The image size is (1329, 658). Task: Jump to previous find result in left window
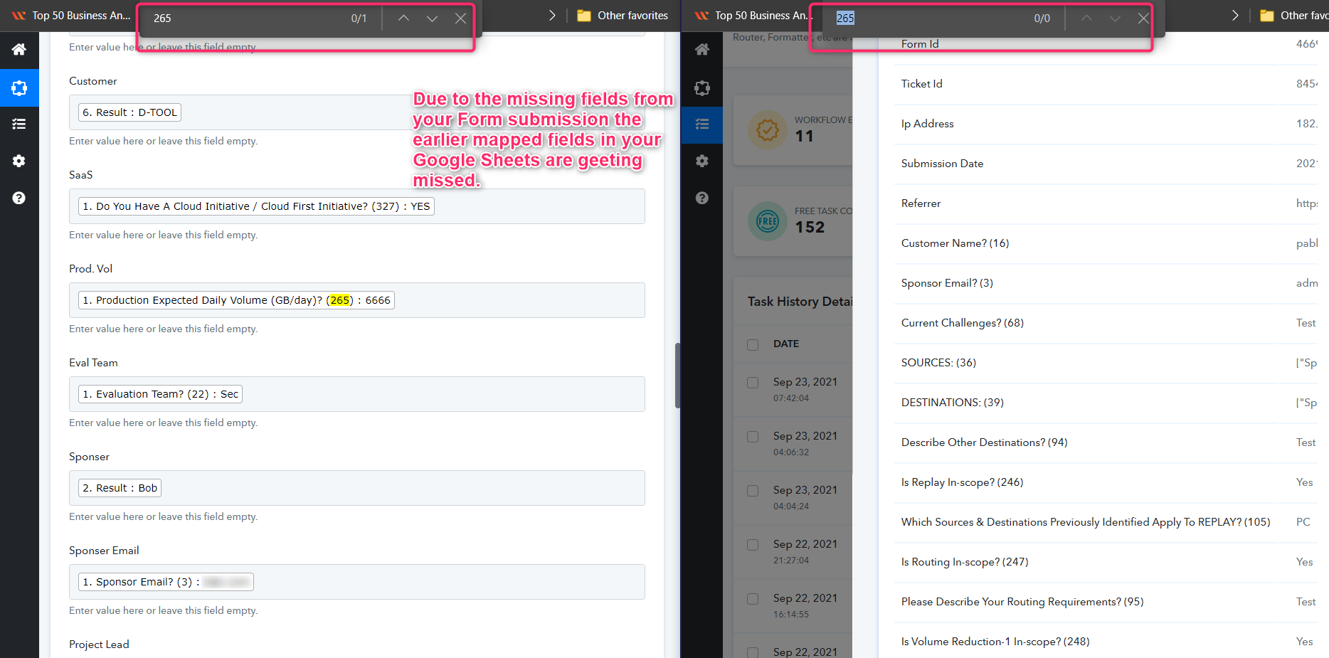(403, 18)
